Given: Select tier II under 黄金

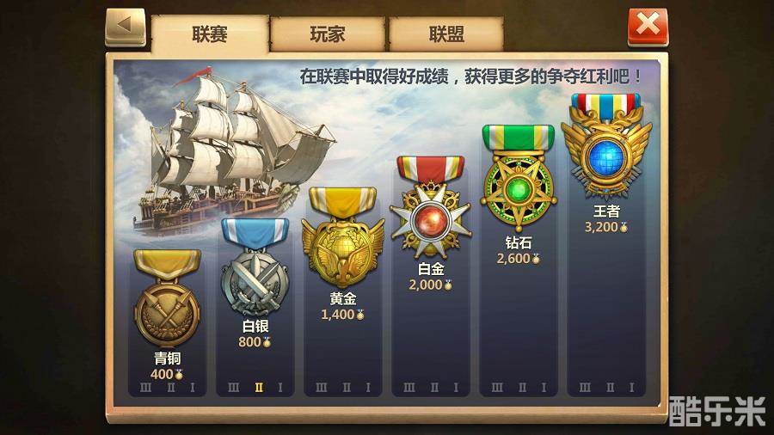Looking at the screenshot, I should tap(347, 388).
